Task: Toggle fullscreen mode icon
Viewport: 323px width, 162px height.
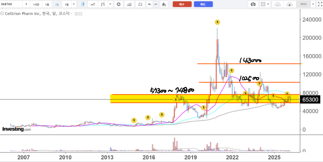Action: (x=320, y=4)
